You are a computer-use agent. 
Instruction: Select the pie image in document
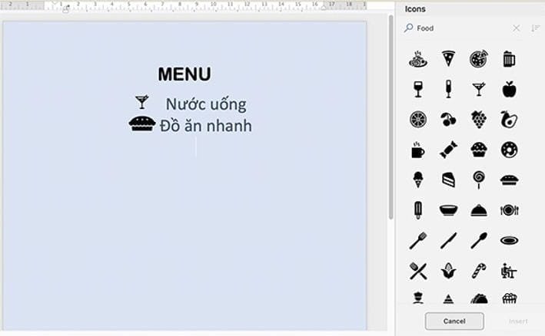point(142,124)
